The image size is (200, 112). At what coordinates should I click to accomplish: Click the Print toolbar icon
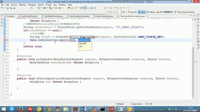pyautogui.click(x=14, y=8)
